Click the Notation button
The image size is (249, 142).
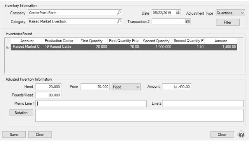[x=21, y=113]
